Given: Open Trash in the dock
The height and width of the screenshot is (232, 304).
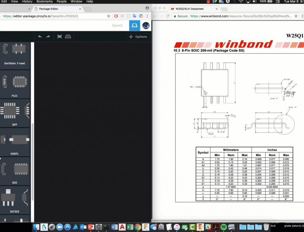Looking at the screenshot, I should (x=266, y=227).
